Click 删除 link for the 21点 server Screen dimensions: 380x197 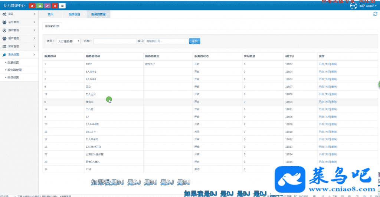(334, 170)
